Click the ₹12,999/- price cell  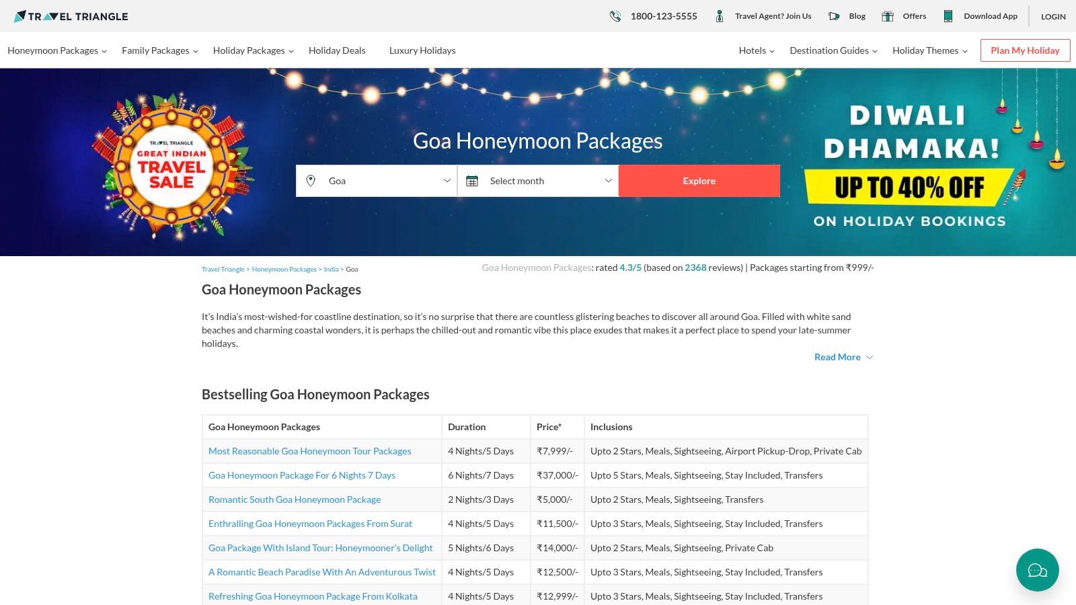(557, 596)
